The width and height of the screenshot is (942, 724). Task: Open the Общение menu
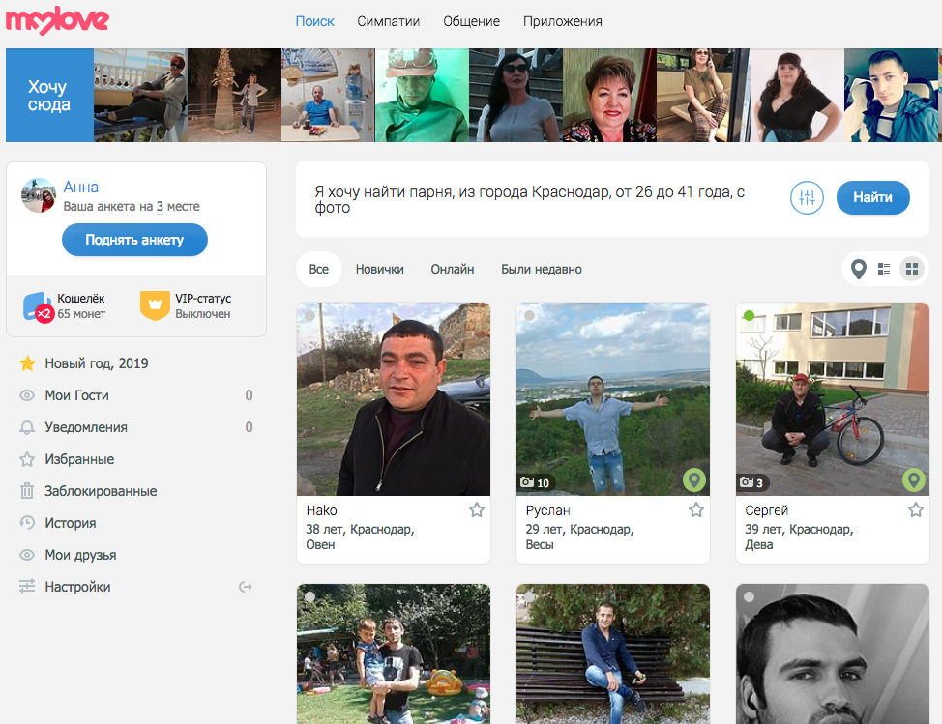pyautogui.click(x=472, y=21)
